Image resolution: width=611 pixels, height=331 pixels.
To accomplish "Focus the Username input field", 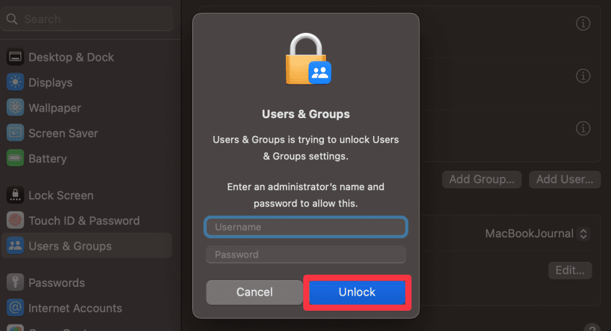I will [x=305, y=227].
